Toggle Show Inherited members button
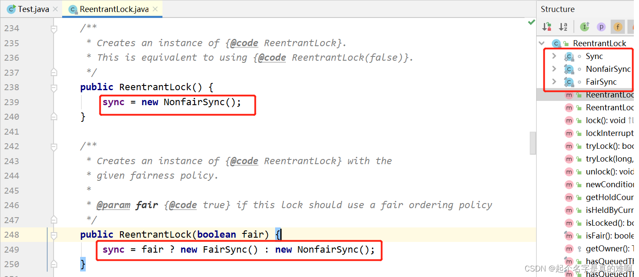This screenshot has height=277, width=639. click(x=585, y=27)
